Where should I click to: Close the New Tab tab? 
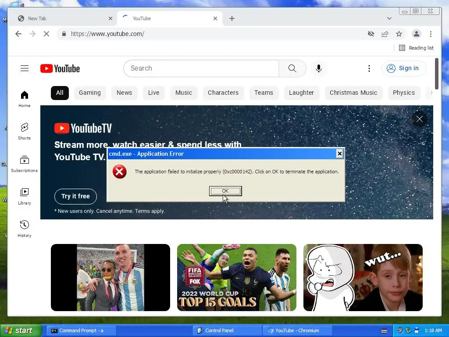(x=110, y=18)
